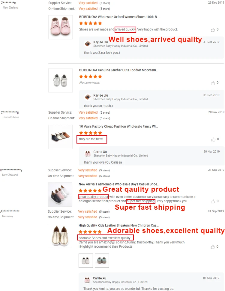The height and width of the screenshot is (291, 225).
Task: Open the silver toddler moccasin product thumbnail
Action: click(60, 80)
